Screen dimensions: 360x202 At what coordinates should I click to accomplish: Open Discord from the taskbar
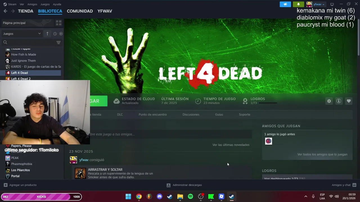(159, 197)
